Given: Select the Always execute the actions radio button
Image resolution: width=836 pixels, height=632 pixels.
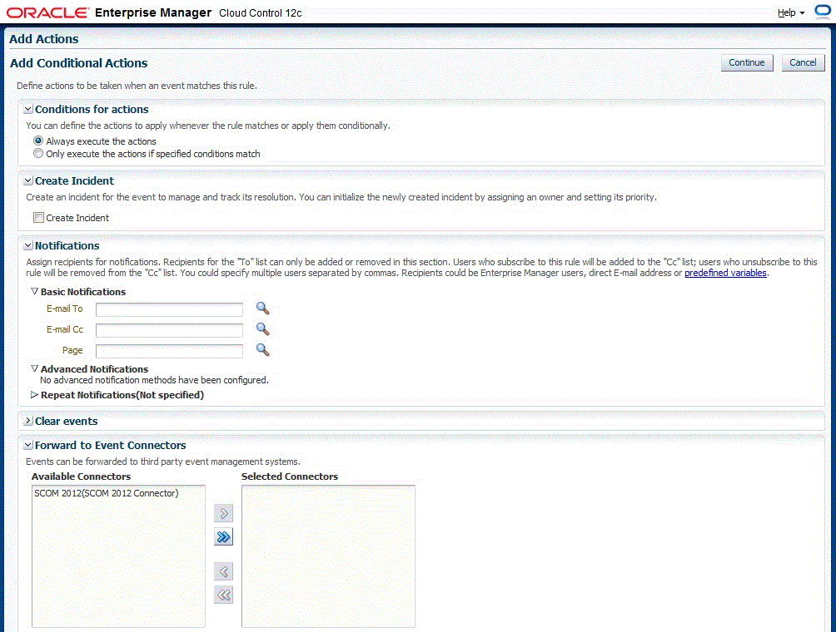Looking at the screenshot, I should pyautogui.click(x=37, y=141).
